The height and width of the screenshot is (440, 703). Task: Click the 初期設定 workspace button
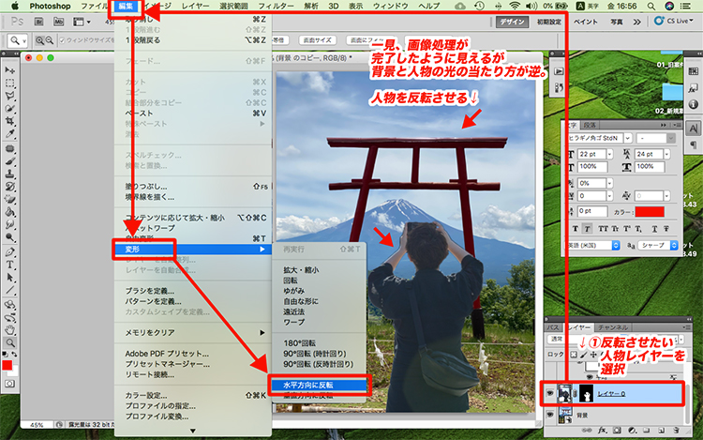(x=548, y=22)
